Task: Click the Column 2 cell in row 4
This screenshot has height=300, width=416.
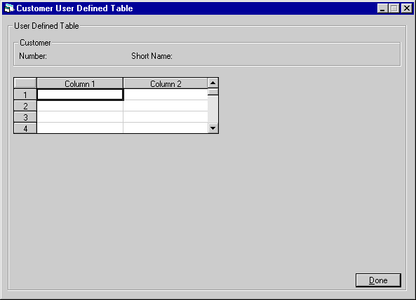Action: [x=166, y=128]
